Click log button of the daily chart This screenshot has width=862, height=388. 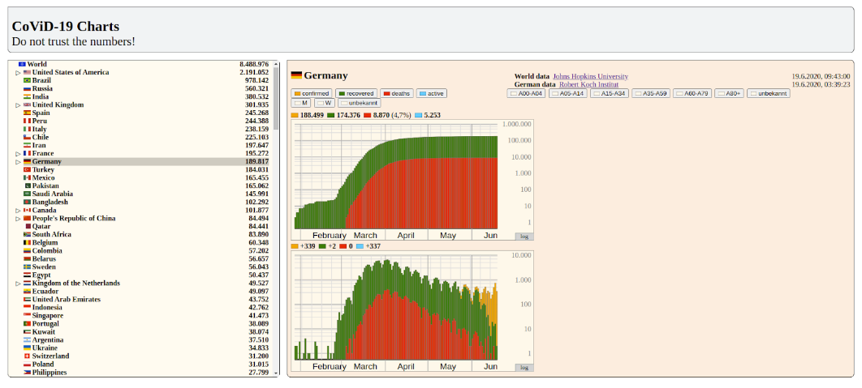524,368
